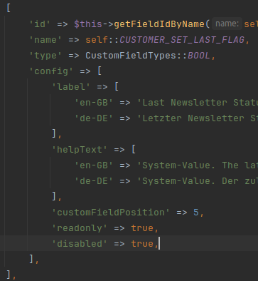Screen dimensions: 258x281
Task: Click the 'name' array key
Action: click(45, 40)
